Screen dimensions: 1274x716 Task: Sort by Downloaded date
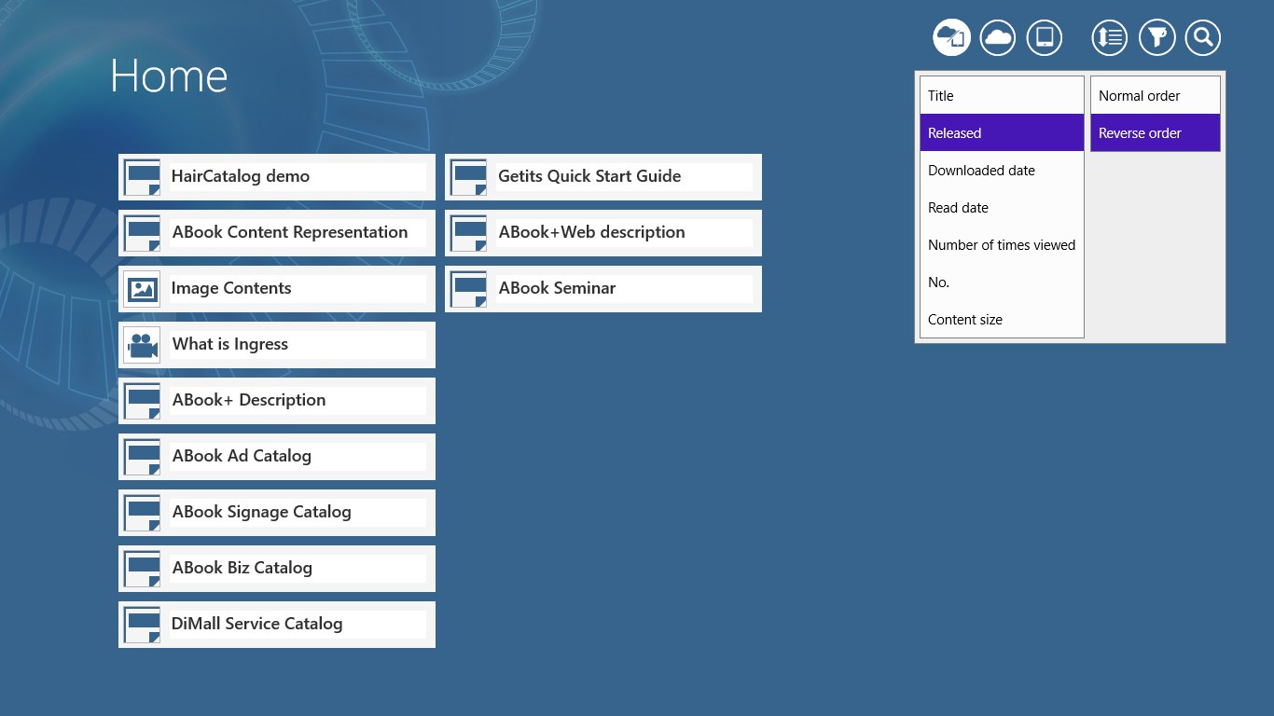pos(1002,170)
